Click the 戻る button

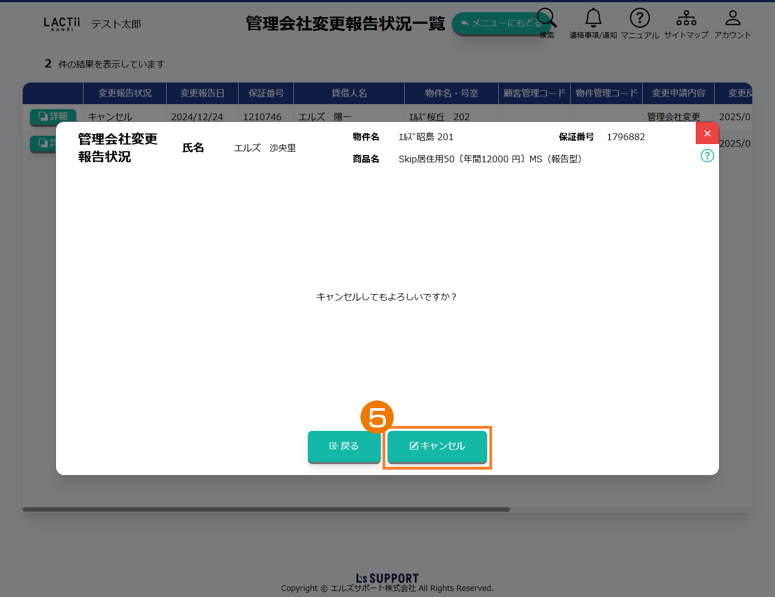point(344,446)
